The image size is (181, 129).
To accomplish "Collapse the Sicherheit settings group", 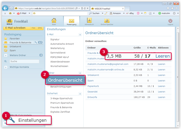I will click(80, 94).
